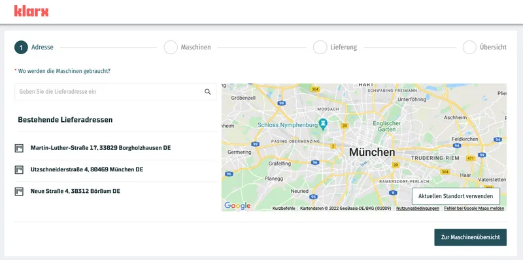Focus the Lieferadresse input field
This screenshot has width=523, height=260.
[x=116, y=92]
